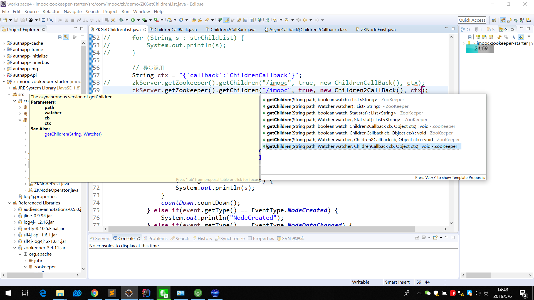Click the editor horizontal scrollbar thumb
The image size is (534, 300).
click(x=261, y=229)
